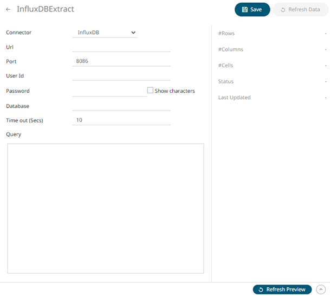
Task: Click the Time out (Secs) field
Action: click(x=121, y=120)
